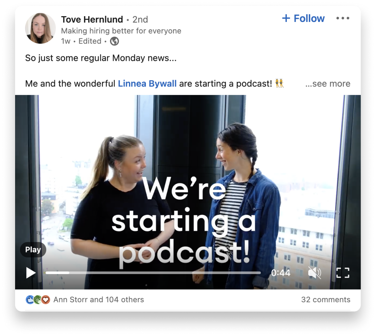Open the three-dot post options menu
This screenshot has height=336, width=376.
click(x=343, y=18)
